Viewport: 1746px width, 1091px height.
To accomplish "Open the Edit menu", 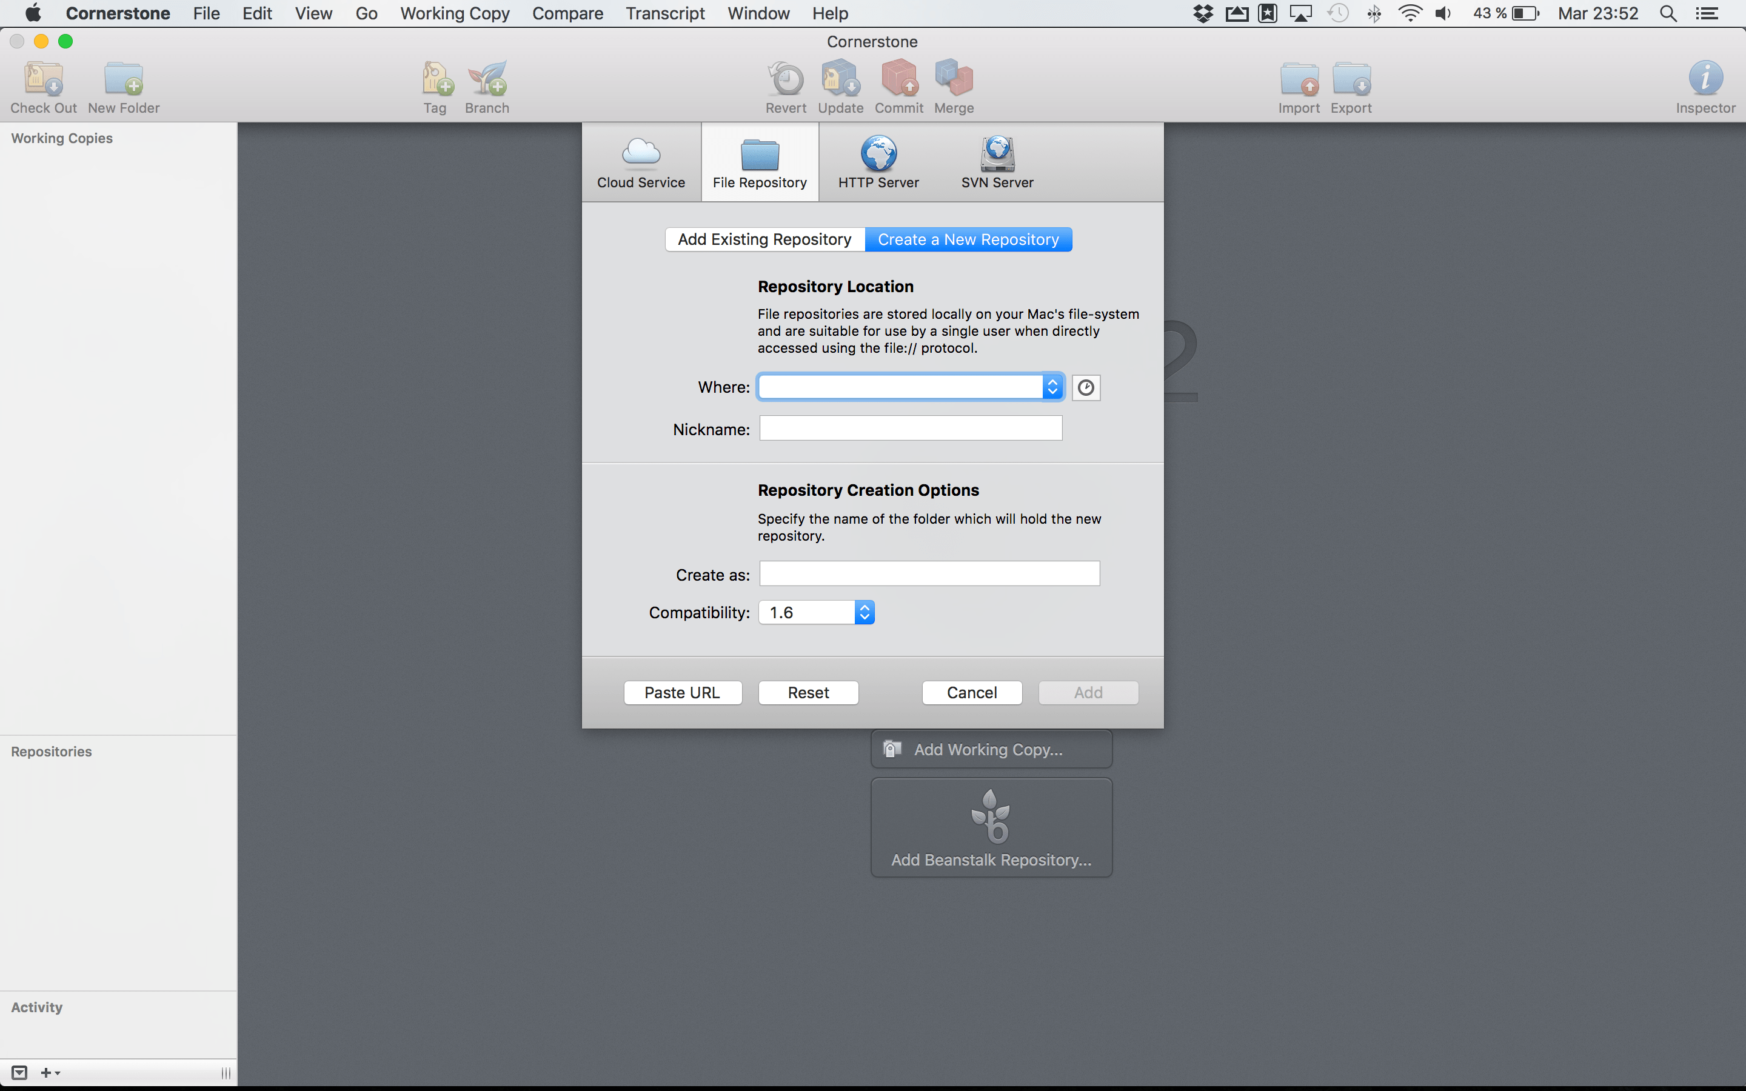I will (258, 13).
